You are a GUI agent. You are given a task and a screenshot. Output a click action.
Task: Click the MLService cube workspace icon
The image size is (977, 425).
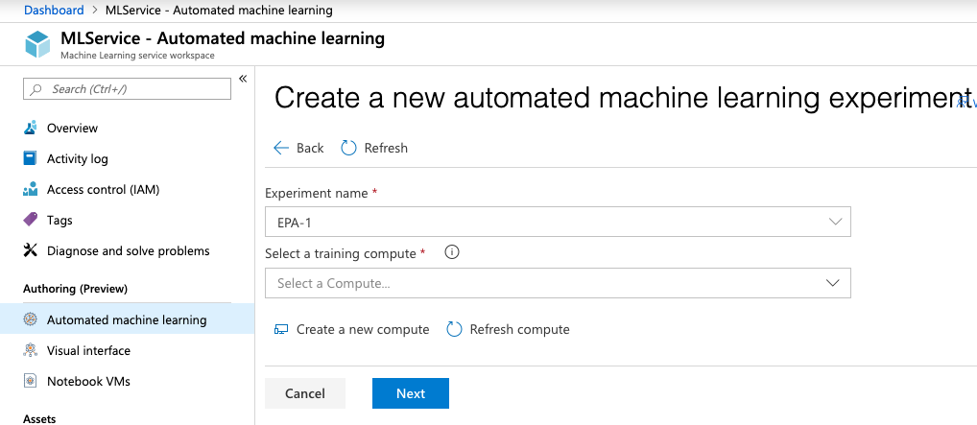[x=37, y=44]
